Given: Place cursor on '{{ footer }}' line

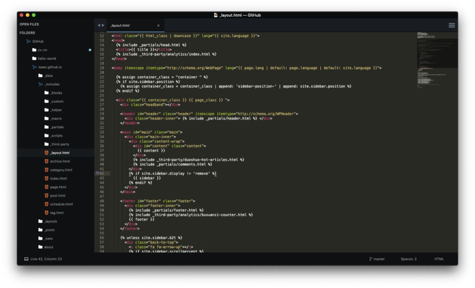Looking at the screenshot, I should [142, 219].
